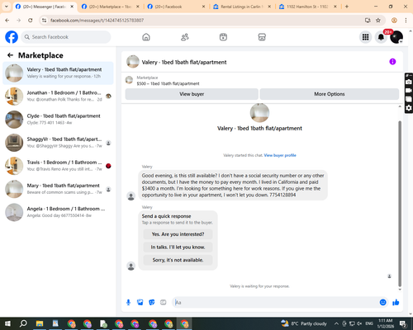
Task: Click the video recorder icon in side overlay
Action: pos(409,90)
